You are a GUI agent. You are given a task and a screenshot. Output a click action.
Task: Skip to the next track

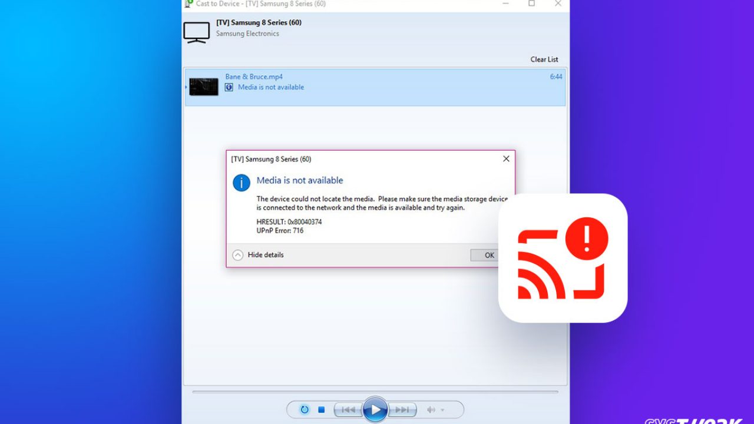(403, 409)
